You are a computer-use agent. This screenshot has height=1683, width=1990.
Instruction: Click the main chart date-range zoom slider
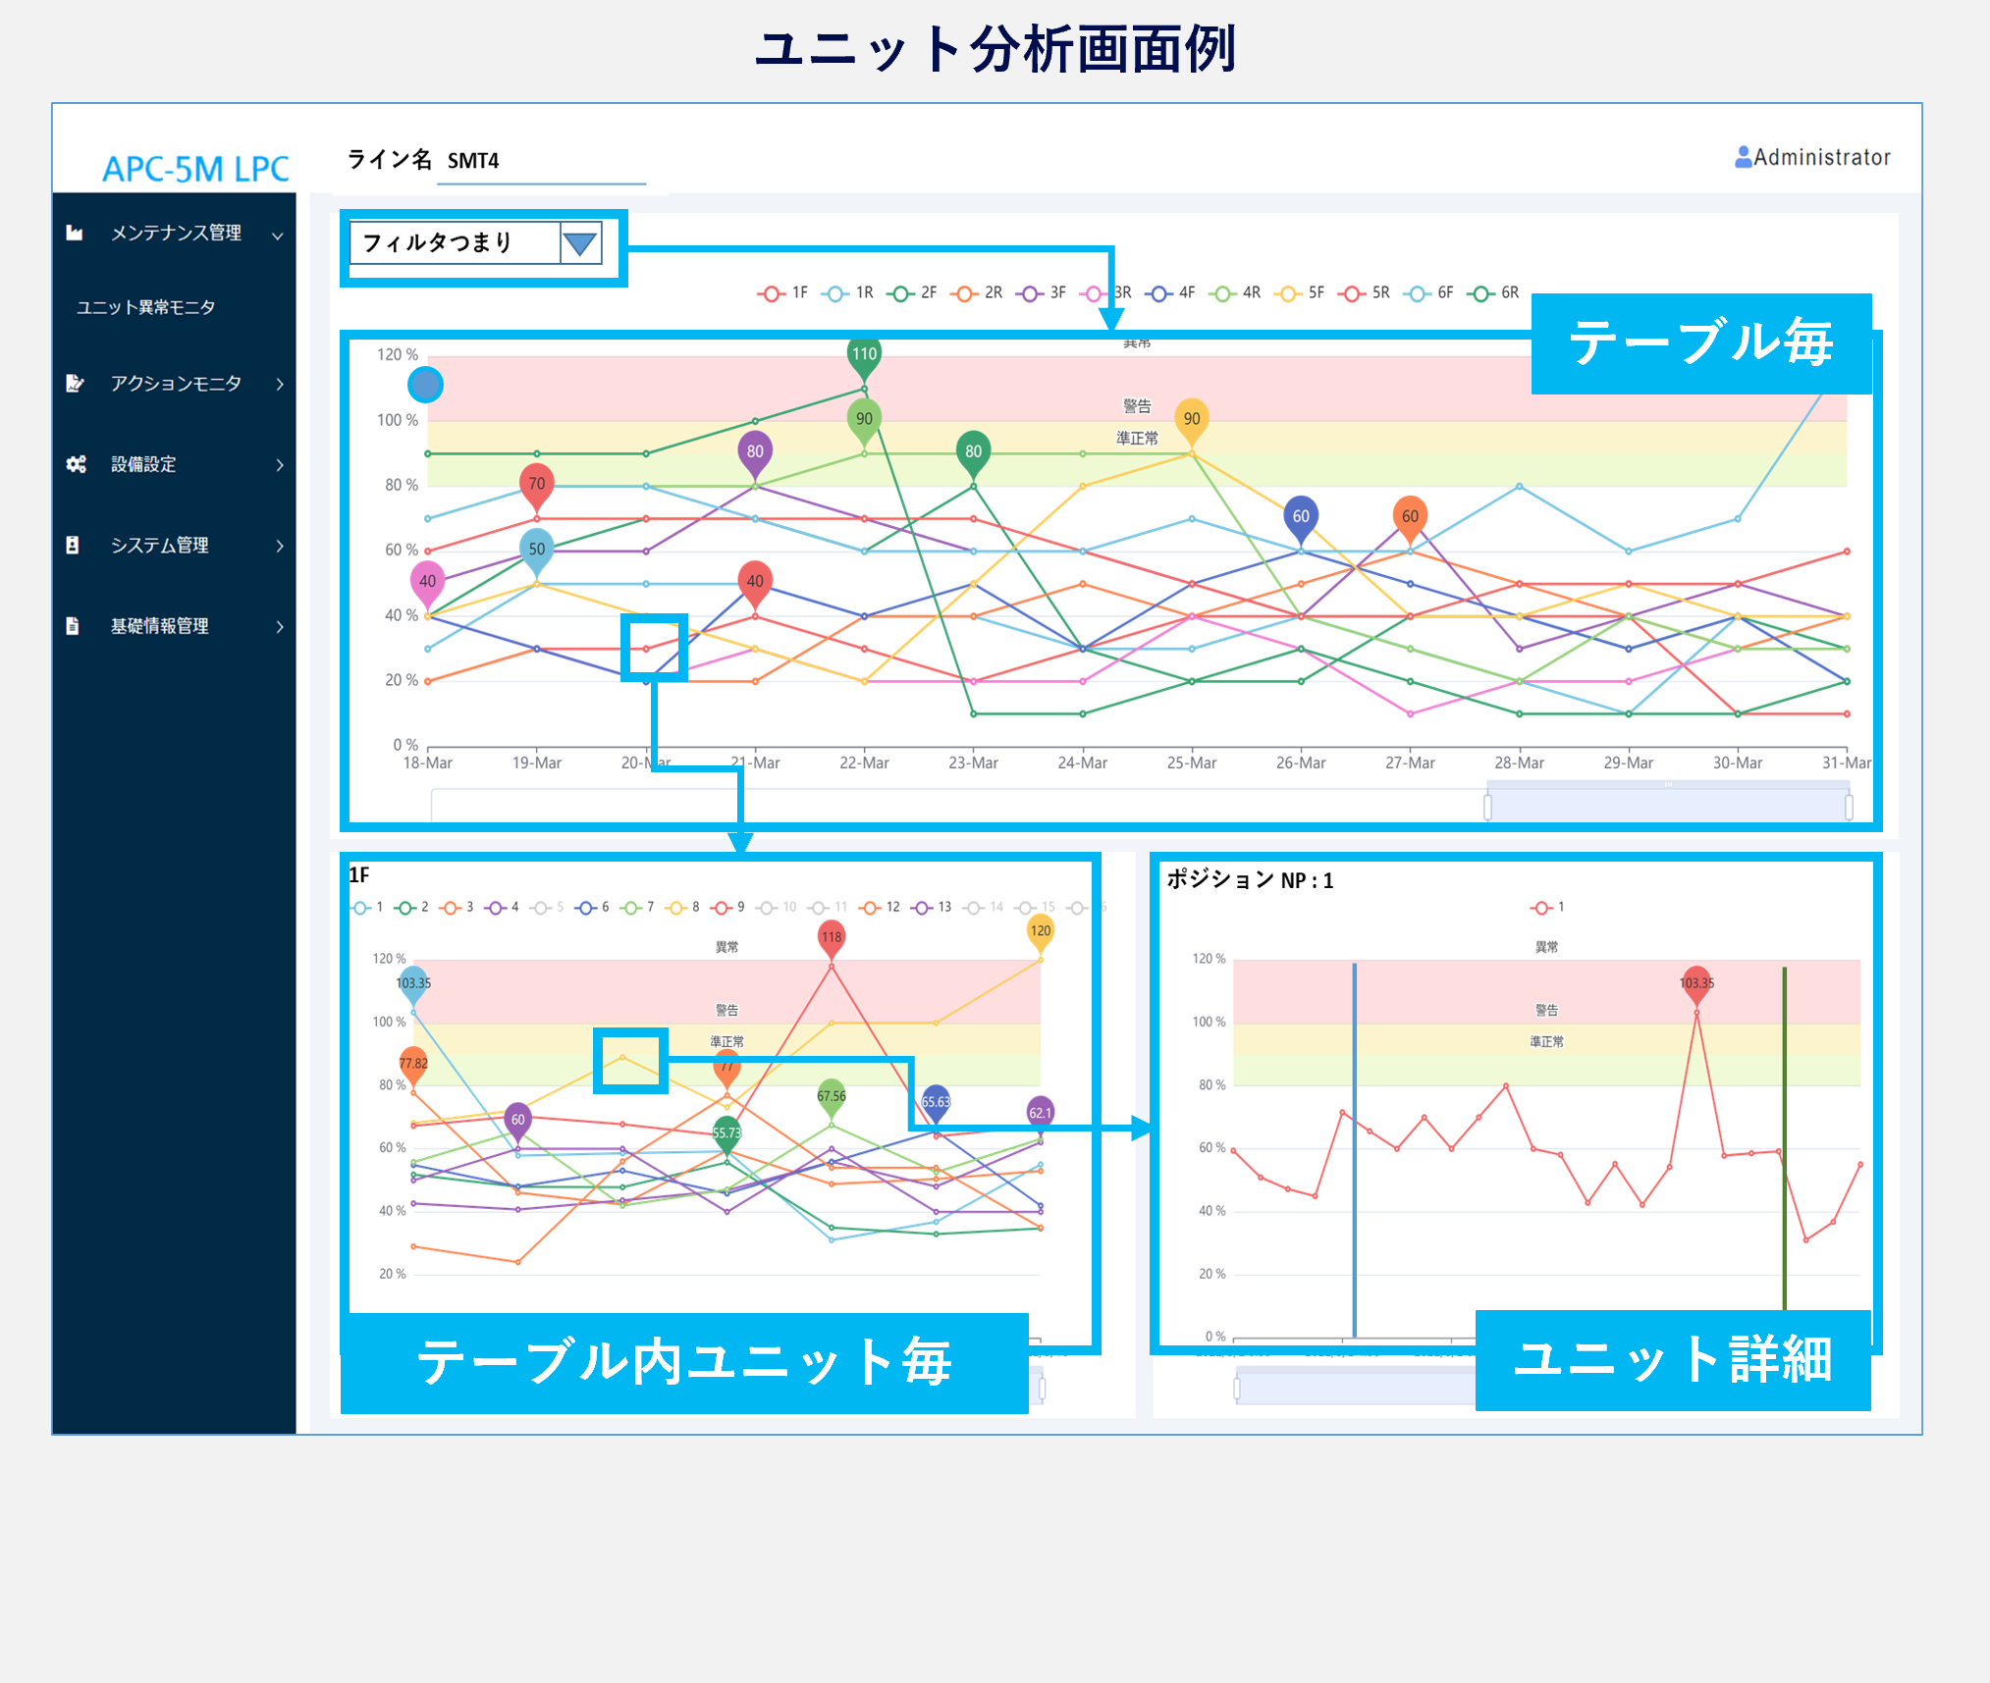(x=1667, y=807)
